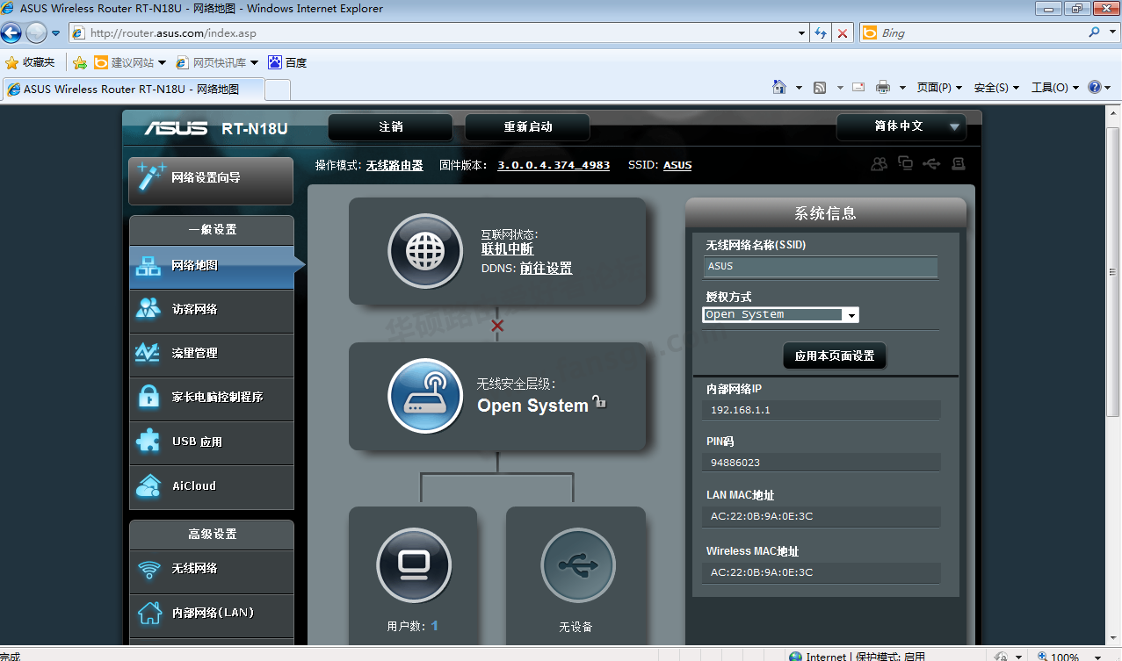Image resolution: width=1122 pixels, height=661 pixels.
Task: Click the header USB status icon
Action: tap(932, 163)
